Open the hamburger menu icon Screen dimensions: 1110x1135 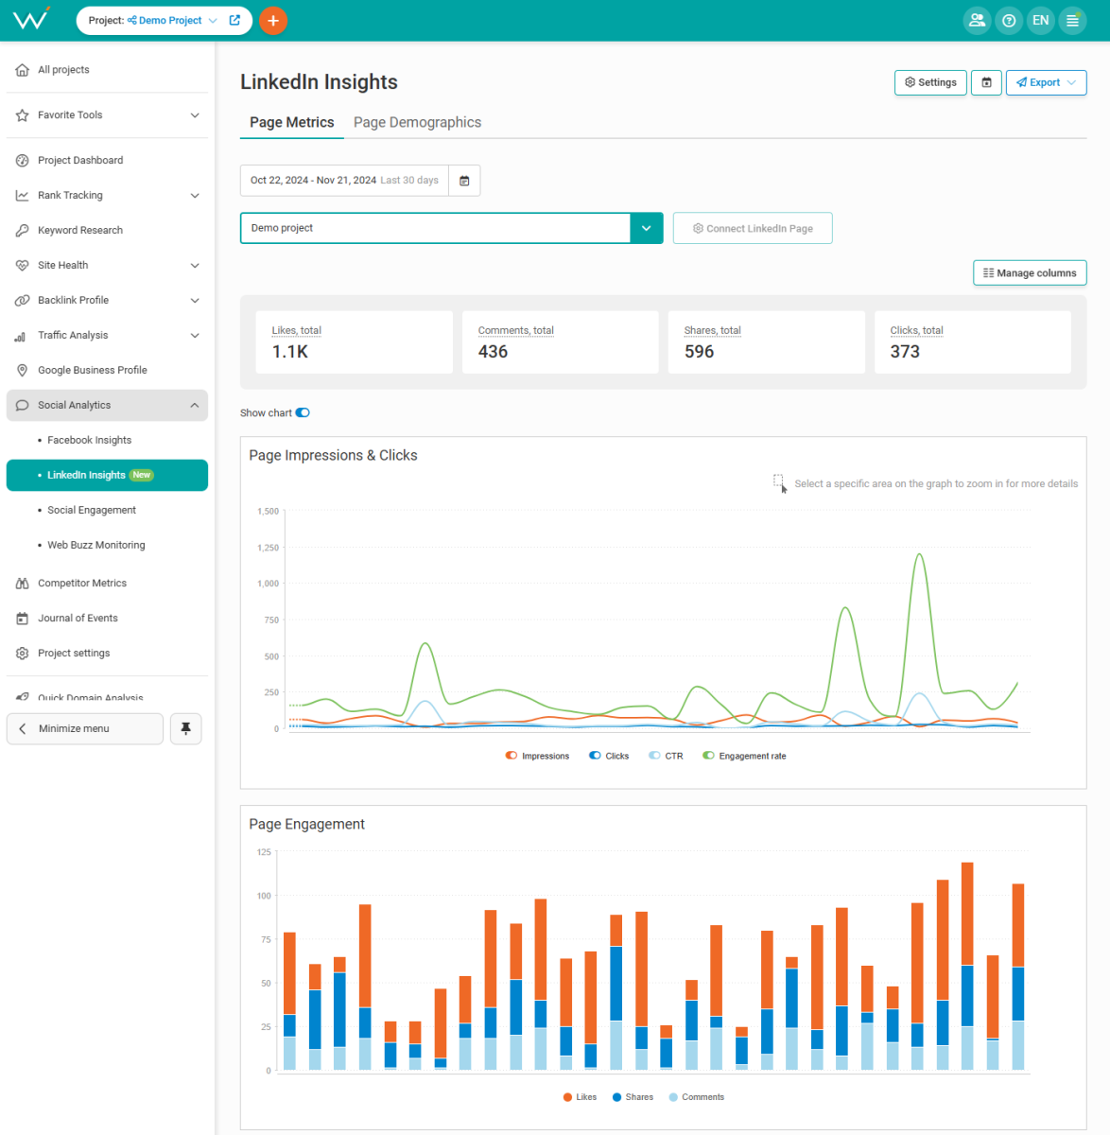coord(1072,21)
